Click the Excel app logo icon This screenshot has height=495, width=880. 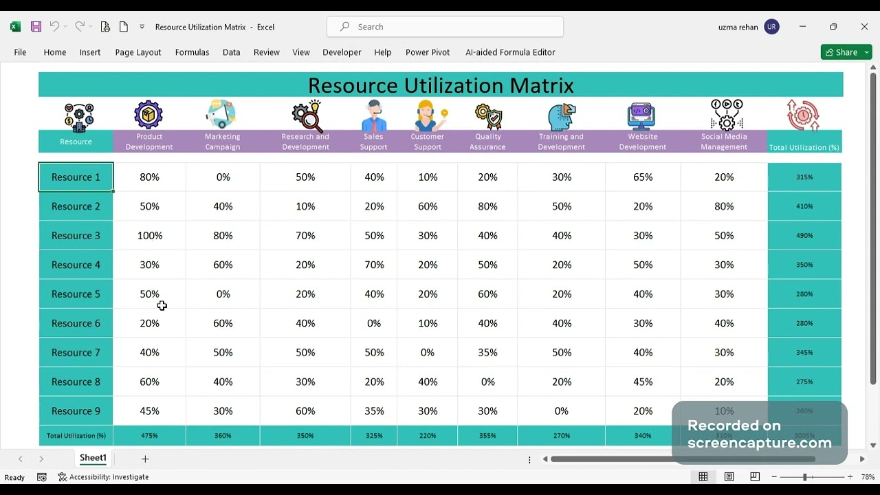[15, 27]
